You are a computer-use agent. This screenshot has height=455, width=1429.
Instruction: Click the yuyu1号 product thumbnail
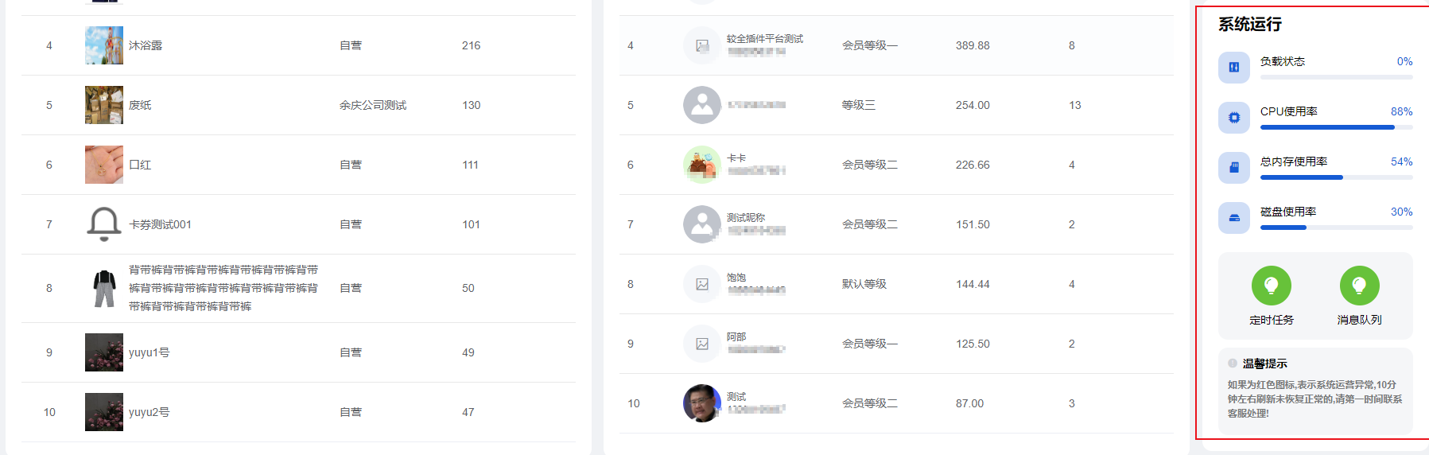(104, 352)
